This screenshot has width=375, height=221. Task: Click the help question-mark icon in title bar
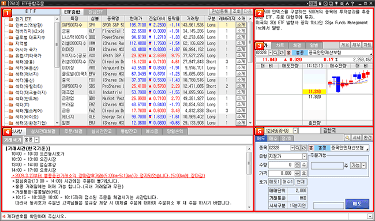352,3
